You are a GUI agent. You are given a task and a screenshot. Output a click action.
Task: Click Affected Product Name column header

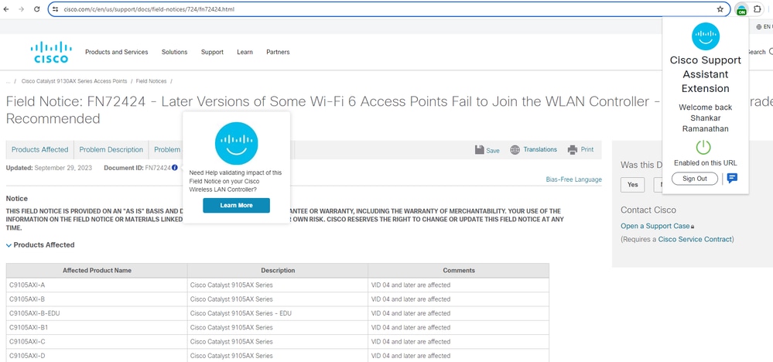[x=97, y=271]
